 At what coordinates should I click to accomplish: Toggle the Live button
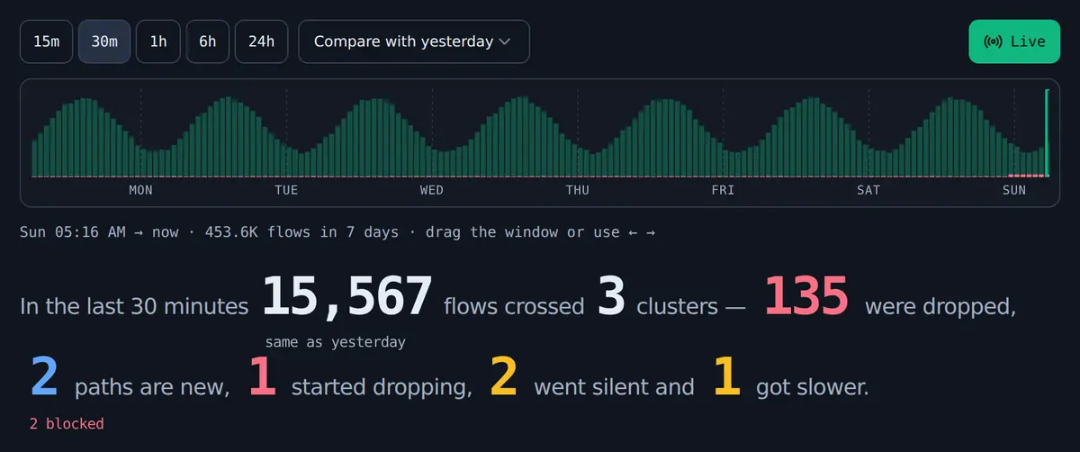point(1014,41)
